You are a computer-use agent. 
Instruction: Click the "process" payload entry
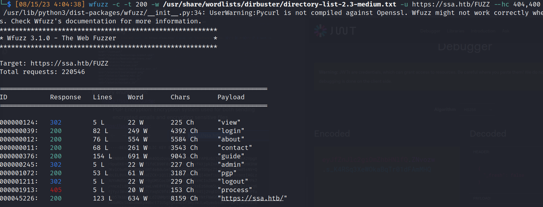pos(235,190)
